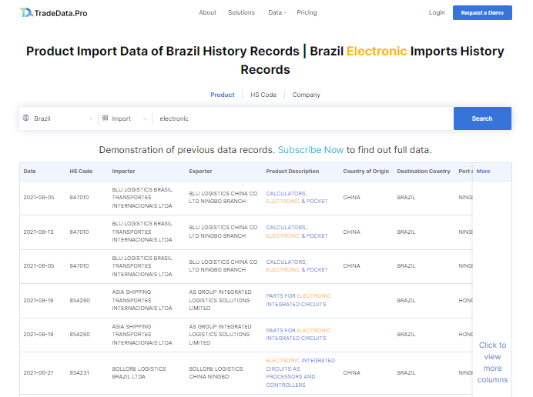The image size is (533, 397).
Task: Click the Request a Demo button
Action: point(482,12)
